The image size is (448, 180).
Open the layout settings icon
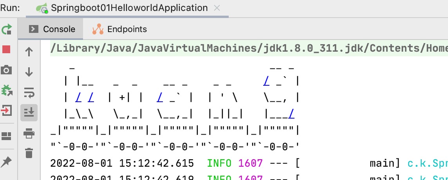[6, 136]
